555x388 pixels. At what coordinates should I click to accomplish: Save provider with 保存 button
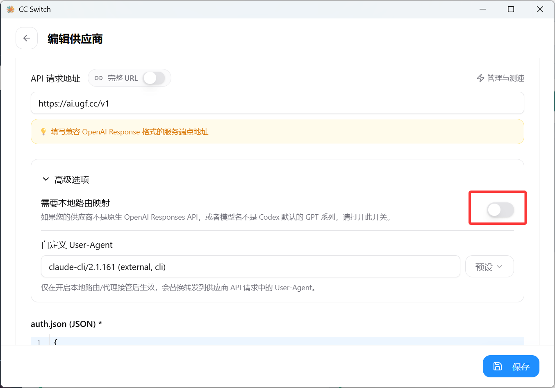tap(511, 366)
